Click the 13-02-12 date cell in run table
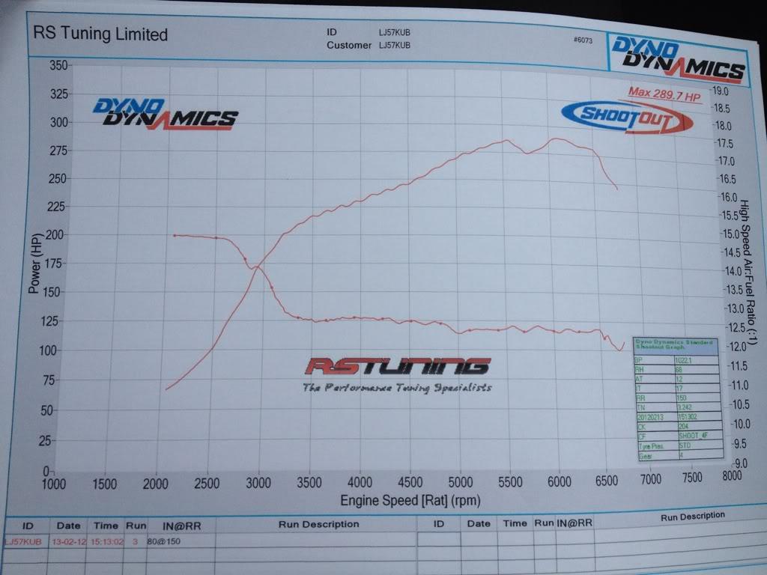The height and width of the screenshot is (575, 767). pos(68,542)
